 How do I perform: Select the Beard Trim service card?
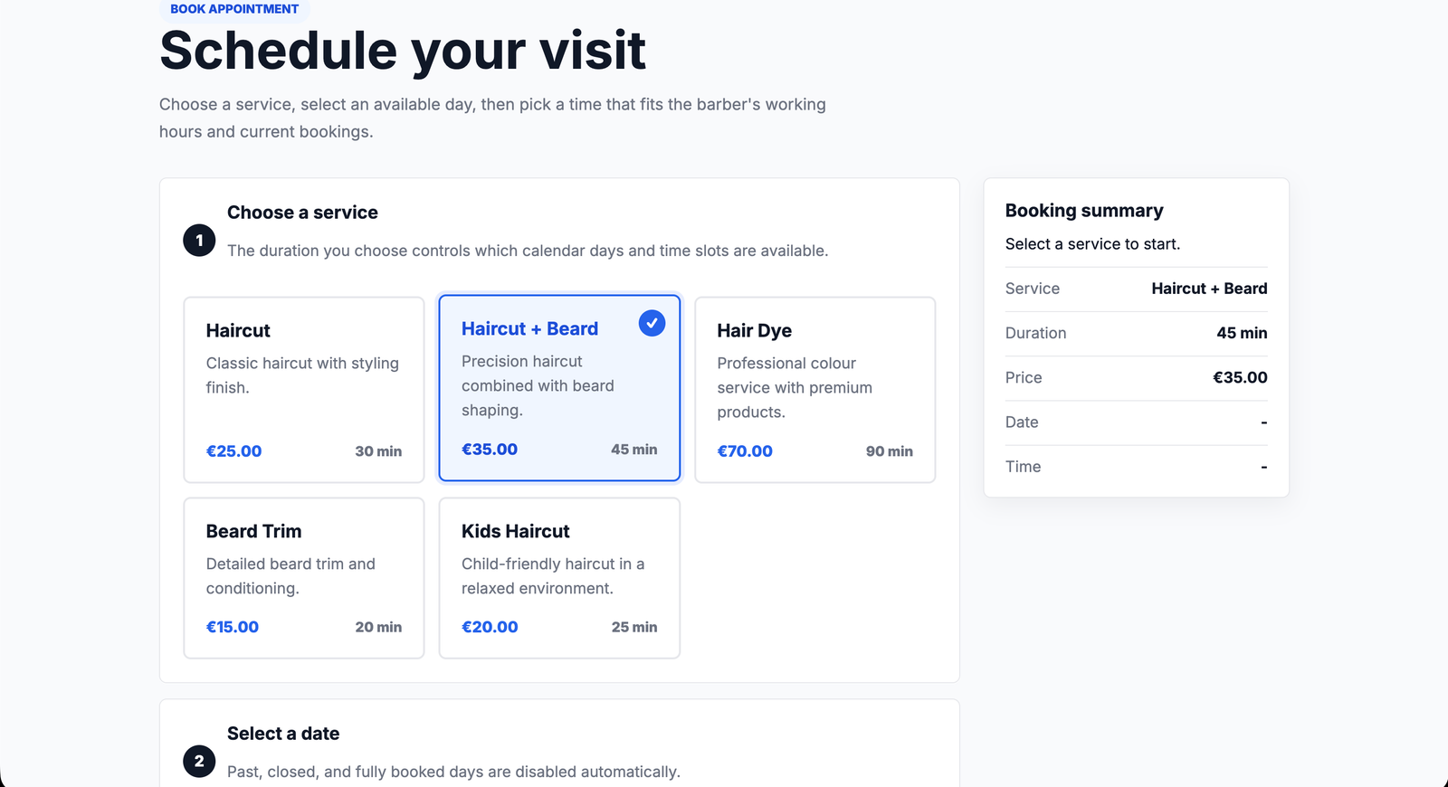(304, 578)
